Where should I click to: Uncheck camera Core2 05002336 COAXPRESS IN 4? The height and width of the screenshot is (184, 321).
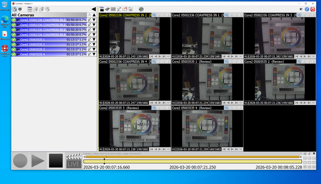pyautogui.click(x=14, y=35)
